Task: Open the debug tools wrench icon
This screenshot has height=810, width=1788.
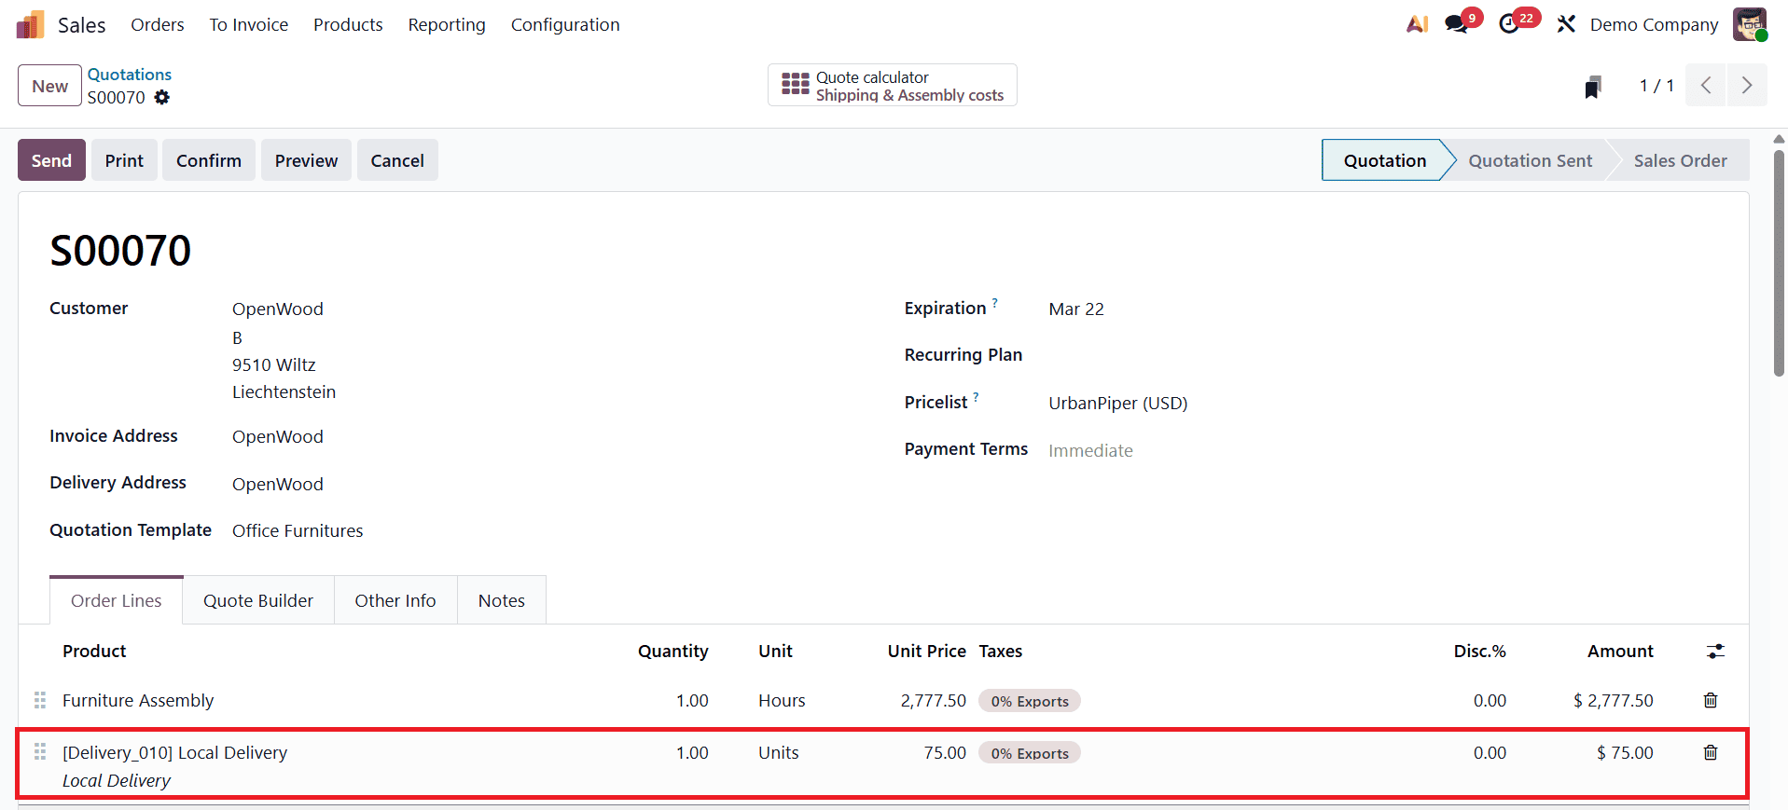Action: [x=1566, y=24]
